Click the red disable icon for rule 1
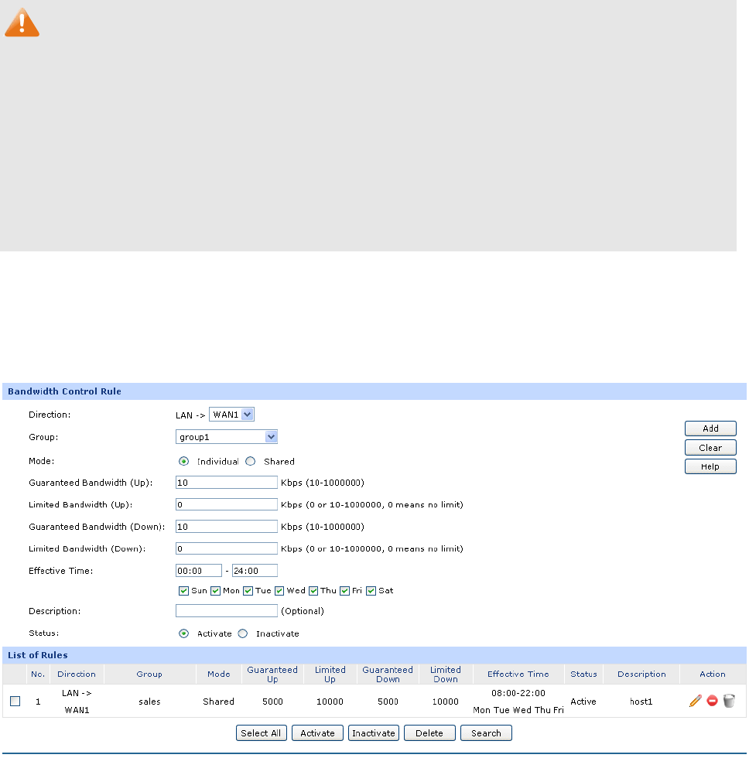The width and height of the screenshot is (749, 758). [x=712, y=701]
